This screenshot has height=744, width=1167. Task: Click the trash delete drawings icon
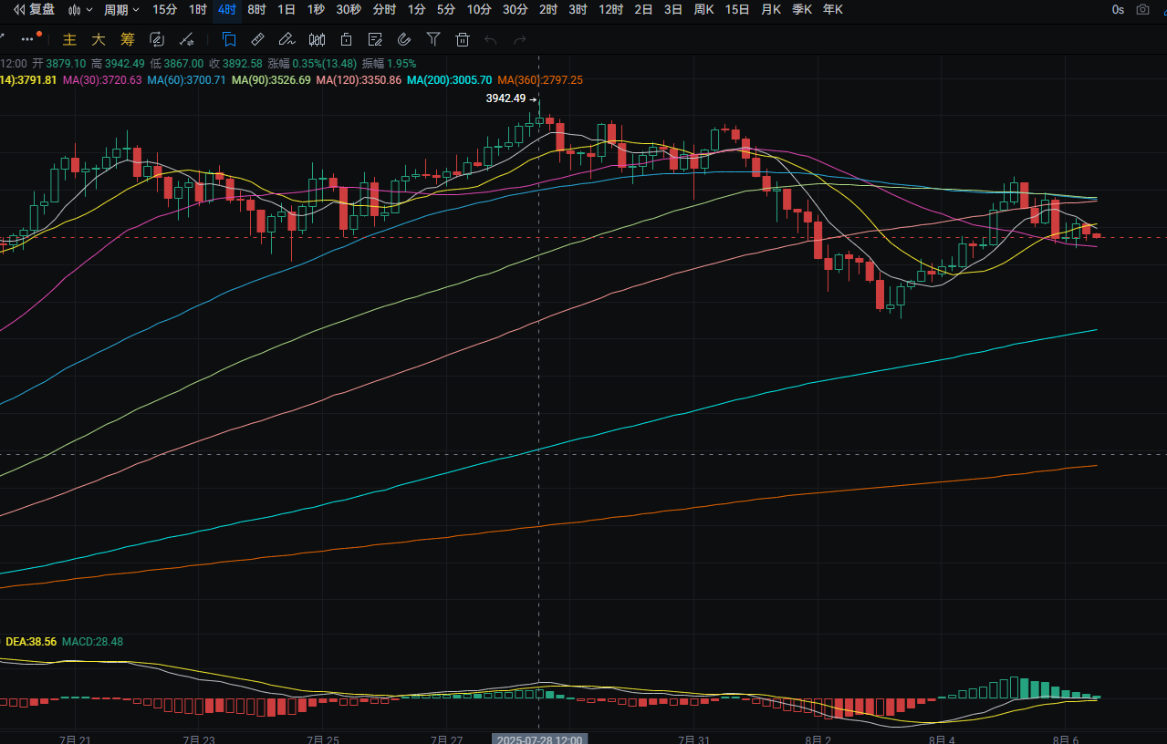(x=463, y=39)
